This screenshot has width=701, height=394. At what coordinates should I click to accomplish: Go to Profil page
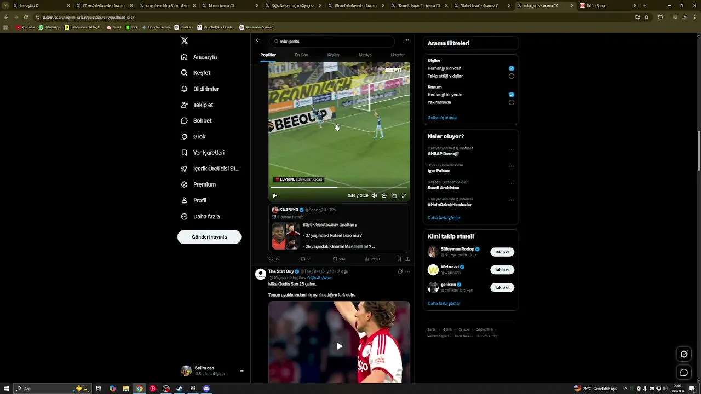pos(194,200)
